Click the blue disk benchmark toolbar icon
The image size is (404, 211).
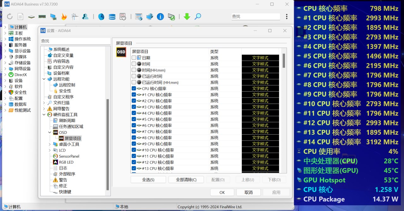101,16
